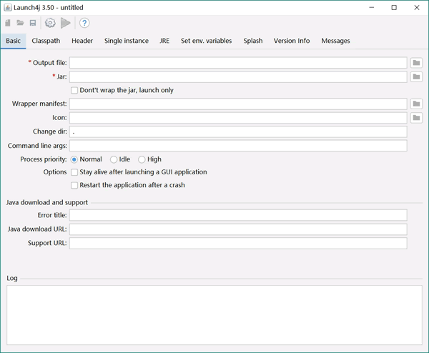Go to the Version Info tab
Image resolution: width=429 pixels, height=353 pixels.
(292, 41)
